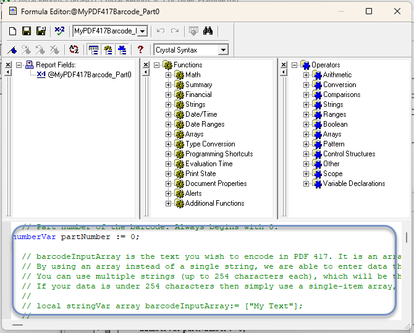Expand the Arithmetic operators folder
414x333 pixels.
306,75
